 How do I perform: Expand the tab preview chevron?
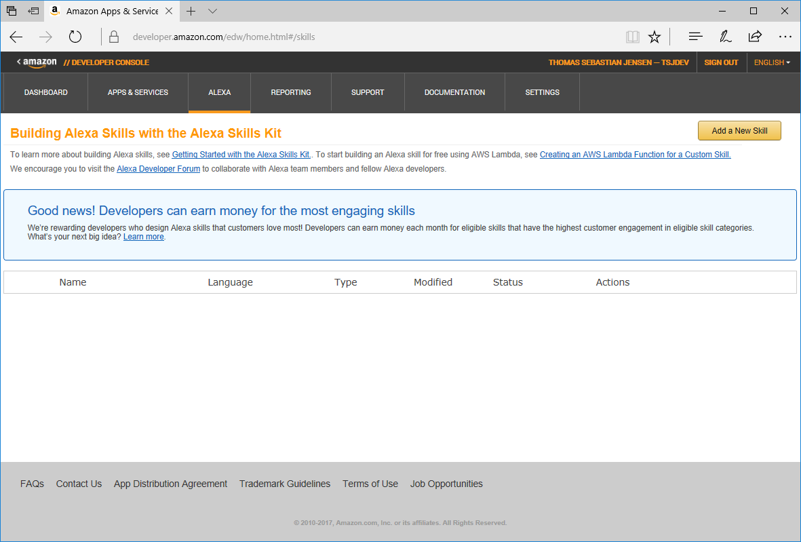(212, 11)
